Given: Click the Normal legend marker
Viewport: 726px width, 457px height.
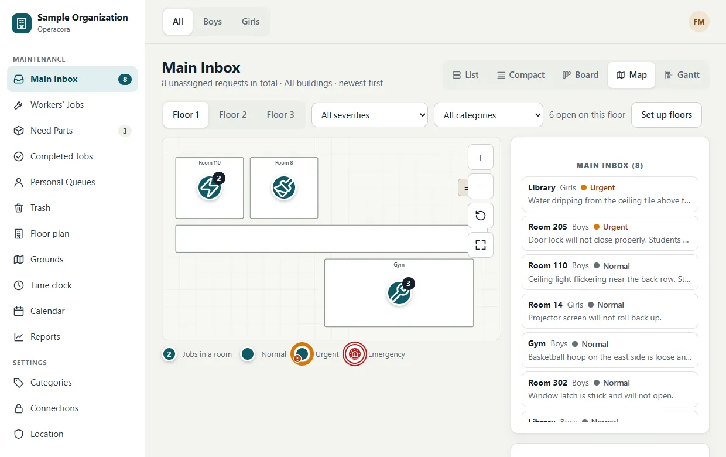Looking at the screenshot, I should pos(248,354).
